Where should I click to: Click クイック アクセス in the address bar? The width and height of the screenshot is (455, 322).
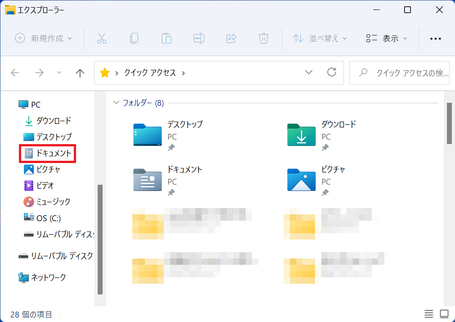click(x=150, y=73)
